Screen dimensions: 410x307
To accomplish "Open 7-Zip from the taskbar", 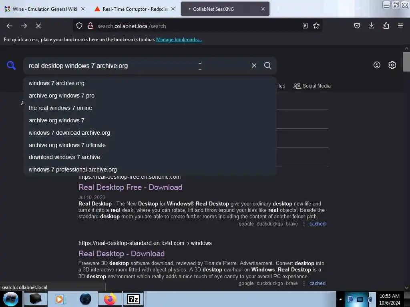I will 133,299.
